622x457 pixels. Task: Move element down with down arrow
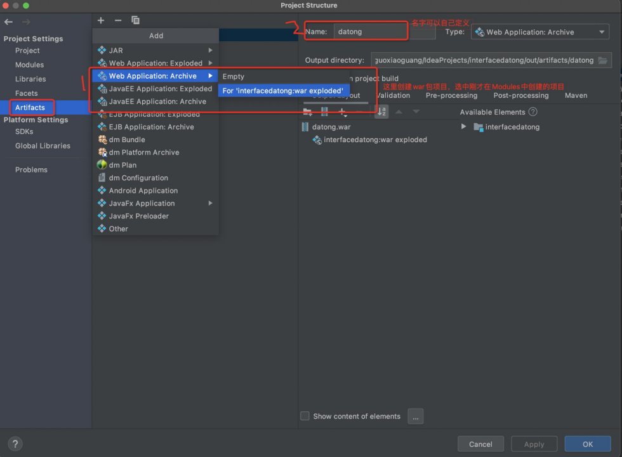pos(416,112)
